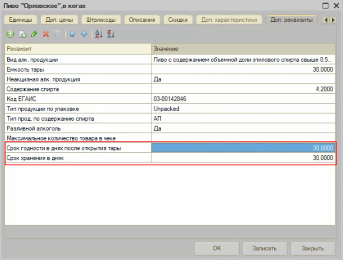The width and height of the screenshot is (343, 260).
Task: Sort ascending with the А-Я icon
Action: pyautogui.click(x=99, y=34)
